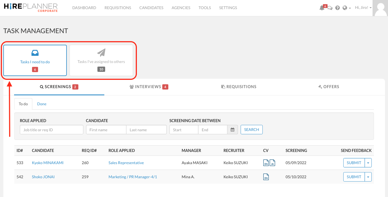Open the Sales Representative role link
388x197 pixels.
pyautogui.click(x=126, y=163)
